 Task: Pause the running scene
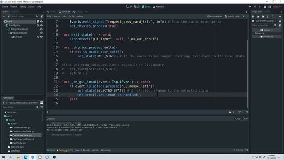[255, 7]
